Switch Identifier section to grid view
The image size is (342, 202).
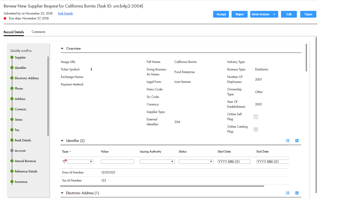click(297, 141)
